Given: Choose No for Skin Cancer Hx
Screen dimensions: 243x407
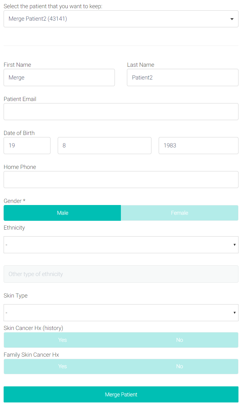Looking at the screenshot, I should 180,340.
